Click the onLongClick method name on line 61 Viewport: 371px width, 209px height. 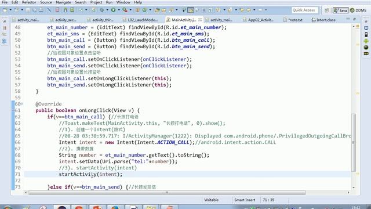tap(95, 110)
